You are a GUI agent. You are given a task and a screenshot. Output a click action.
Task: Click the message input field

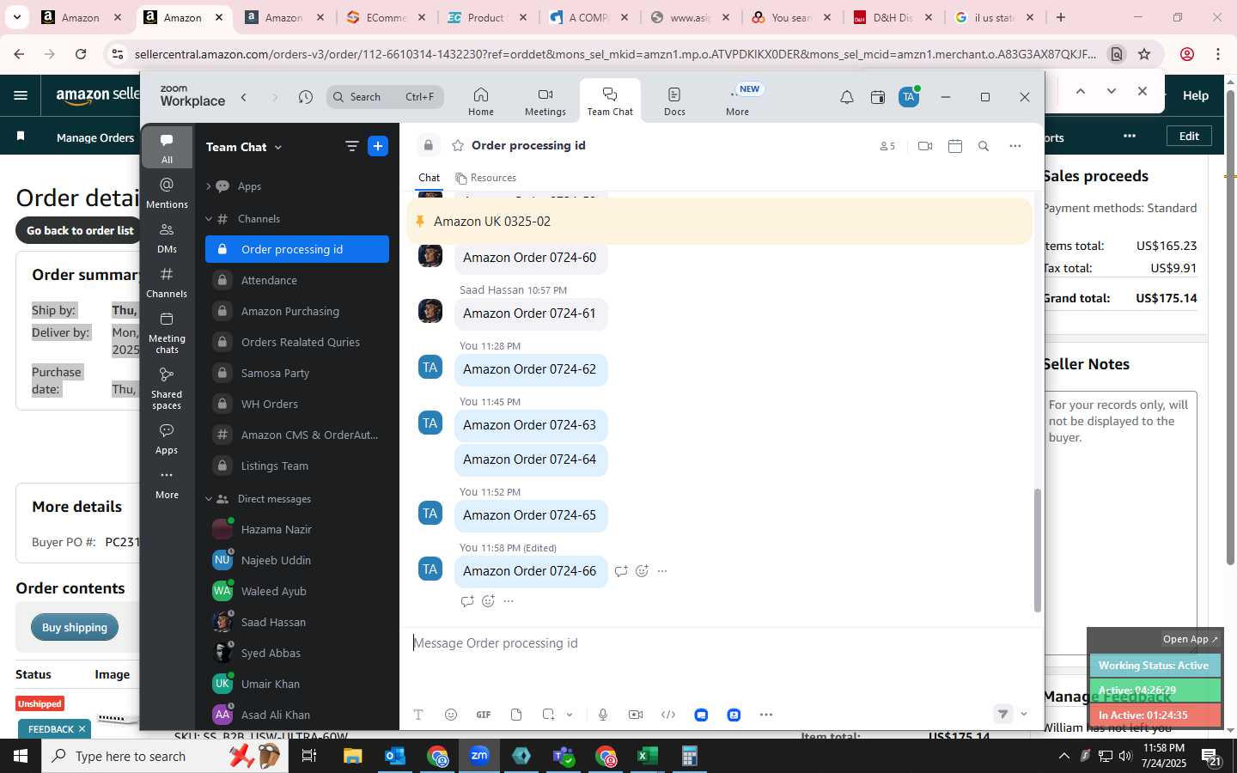click(x=722, y=643)
